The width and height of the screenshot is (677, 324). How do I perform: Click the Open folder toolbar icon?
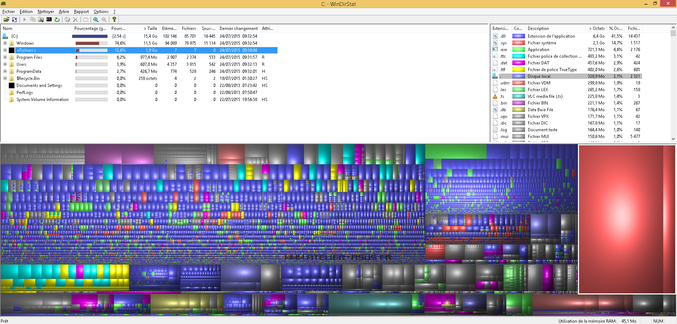[6, 20]
